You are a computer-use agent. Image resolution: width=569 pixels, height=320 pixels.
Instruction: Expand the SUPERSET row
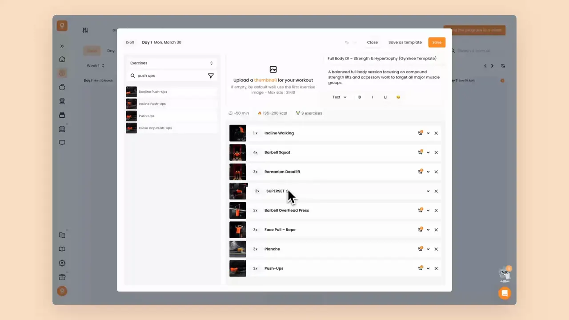[428, 191]
